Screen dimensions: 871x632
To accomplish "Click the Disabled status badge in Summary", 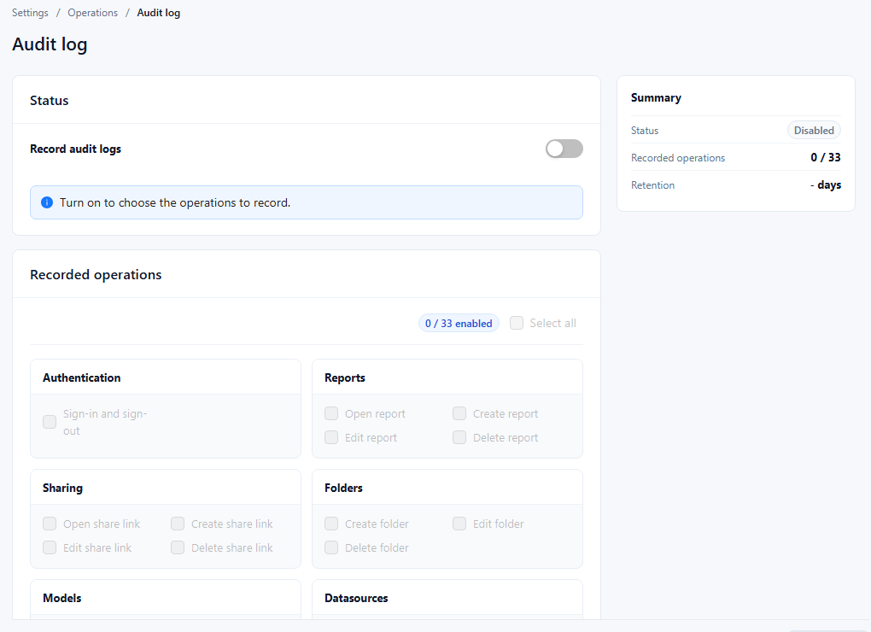I will [x=814, y=131].
